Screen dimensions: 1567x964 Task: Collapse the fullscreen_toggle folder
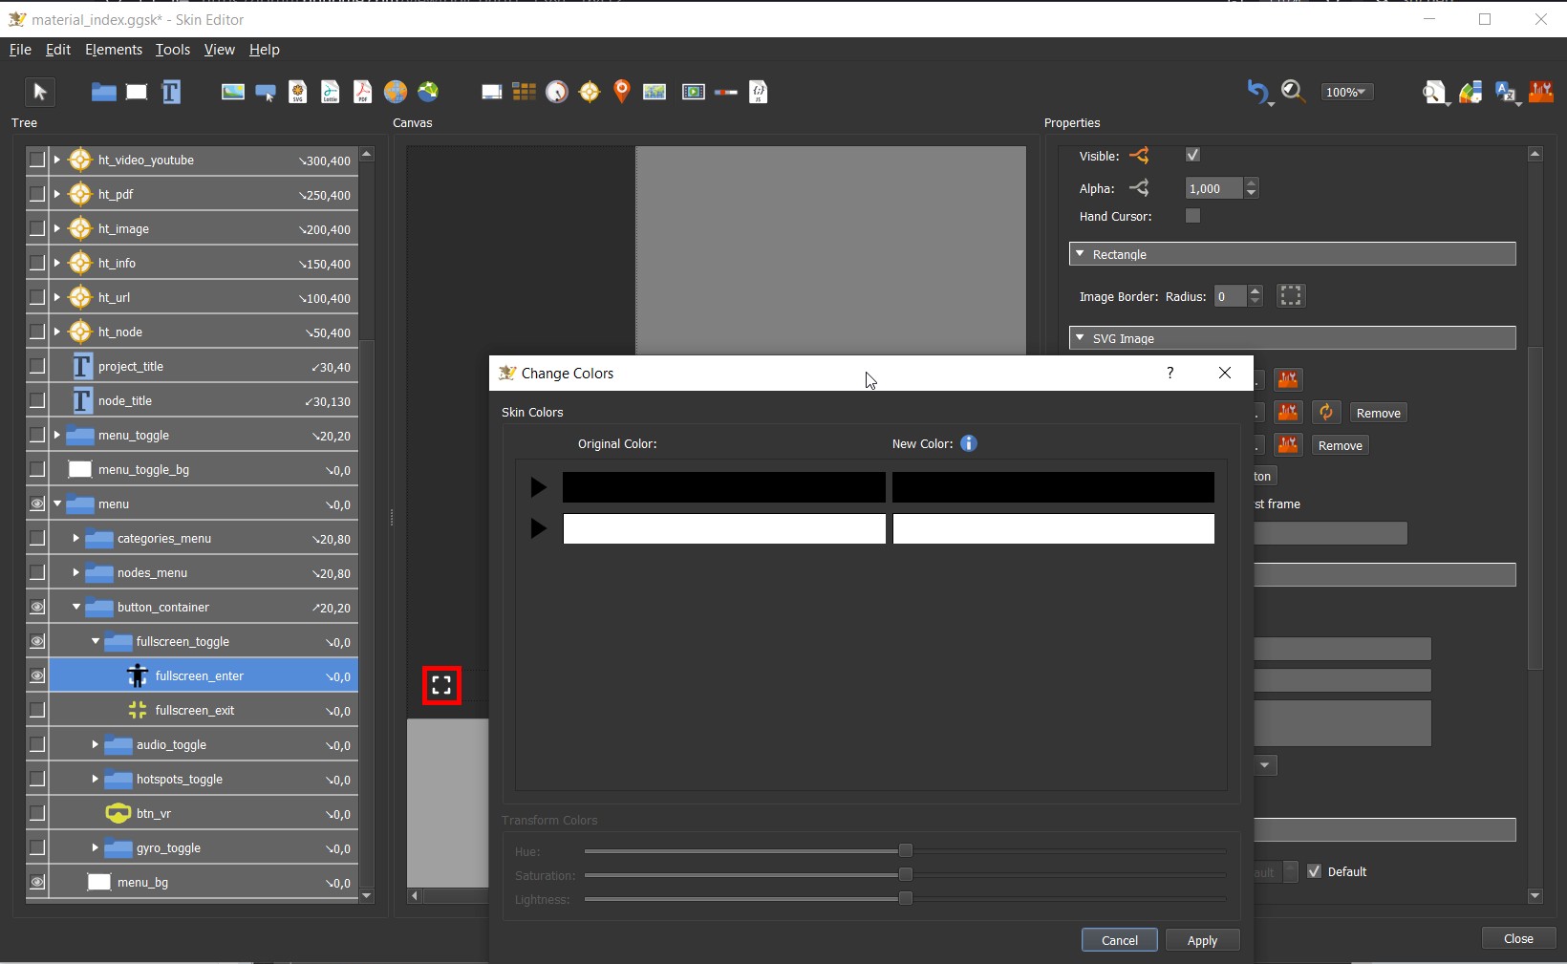[95, 641]
